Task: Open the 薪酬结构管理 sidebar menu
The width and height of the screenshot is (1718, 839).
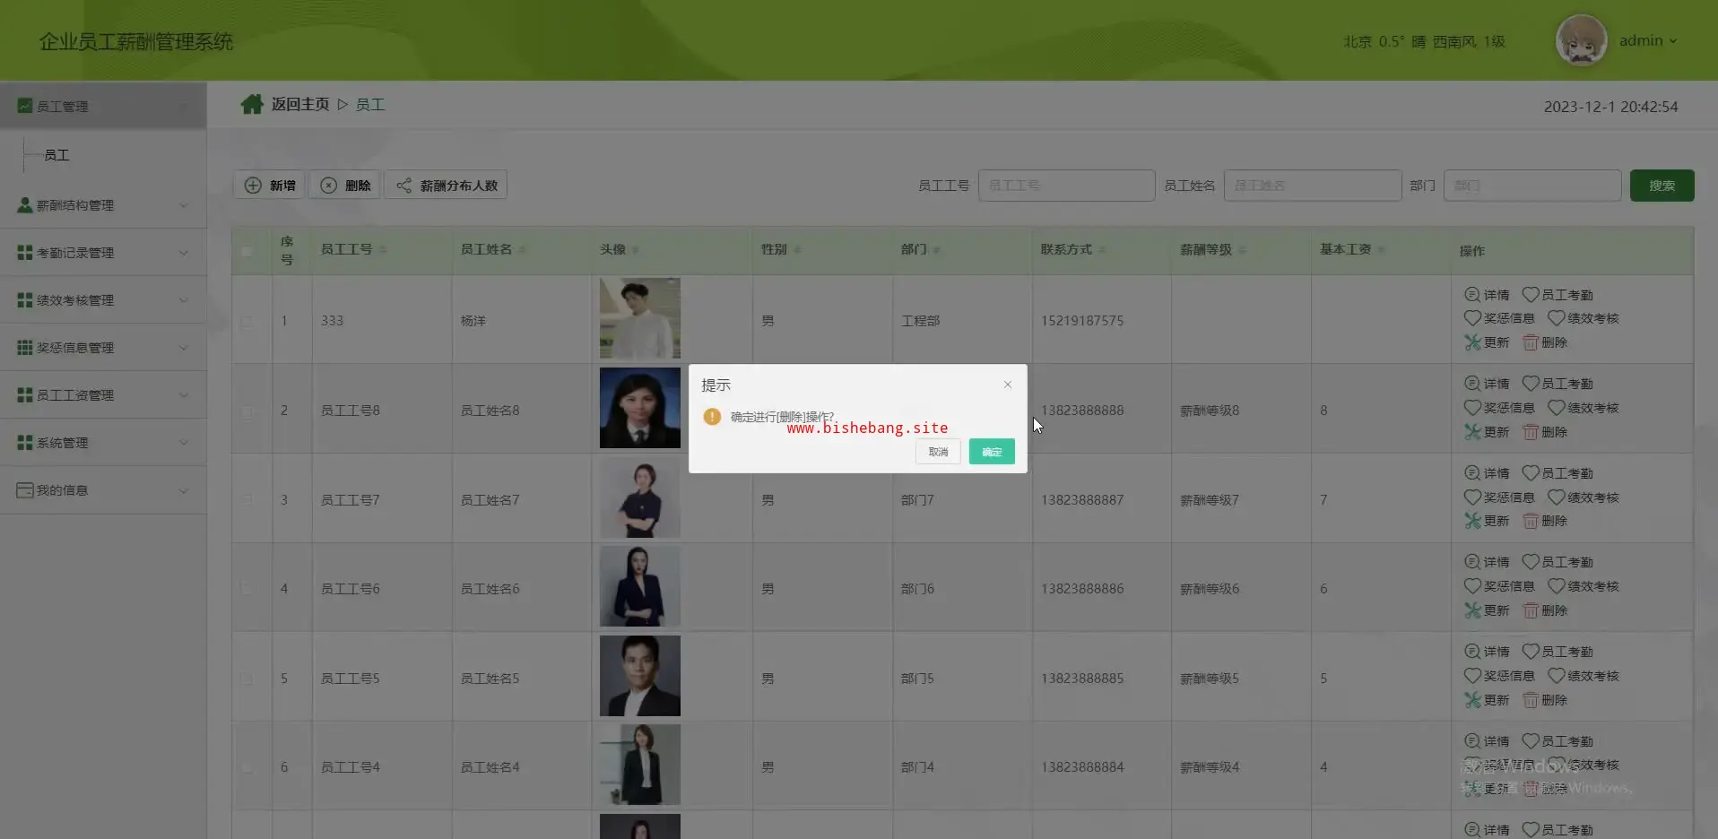Action: [x=103, y=205]
